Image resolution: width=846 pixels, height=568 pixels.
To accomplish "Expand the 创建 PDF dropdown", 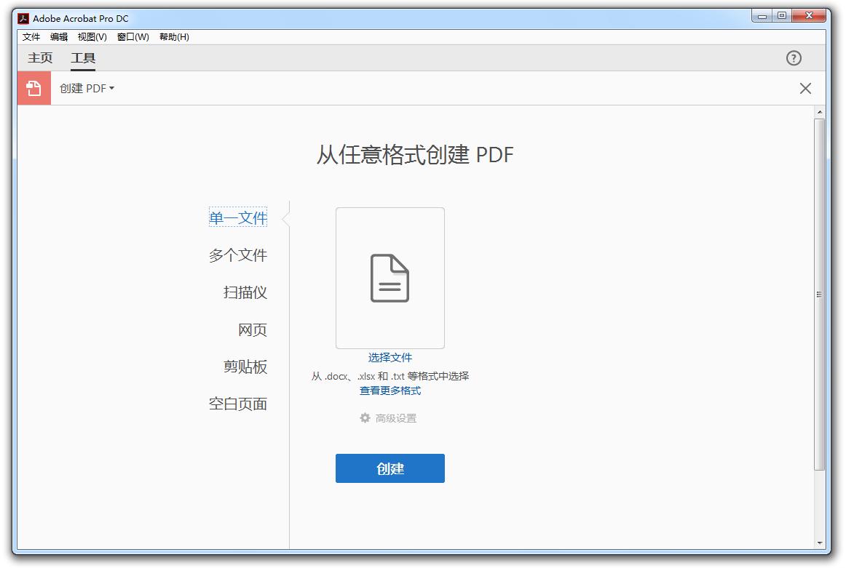I will coord(87,89).
